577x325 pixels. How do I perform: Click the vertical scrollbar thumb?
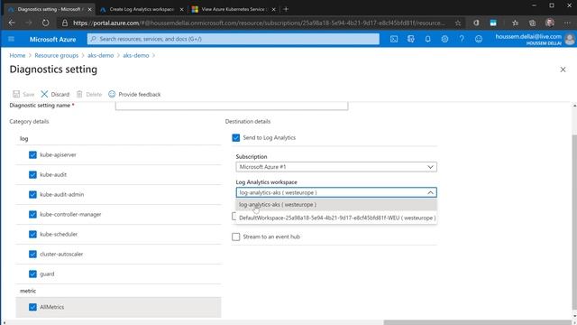point(574,222)
